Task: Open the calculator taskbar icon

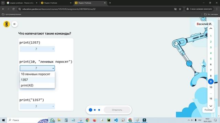Action: [x=66, y=120]
